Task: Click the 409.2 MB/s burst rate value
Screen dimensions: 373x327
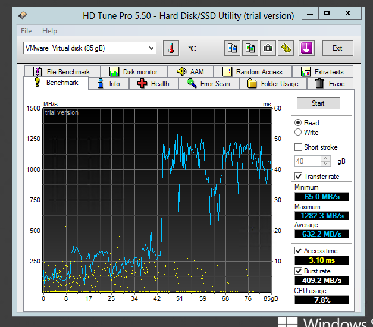Action: (322, 281)
